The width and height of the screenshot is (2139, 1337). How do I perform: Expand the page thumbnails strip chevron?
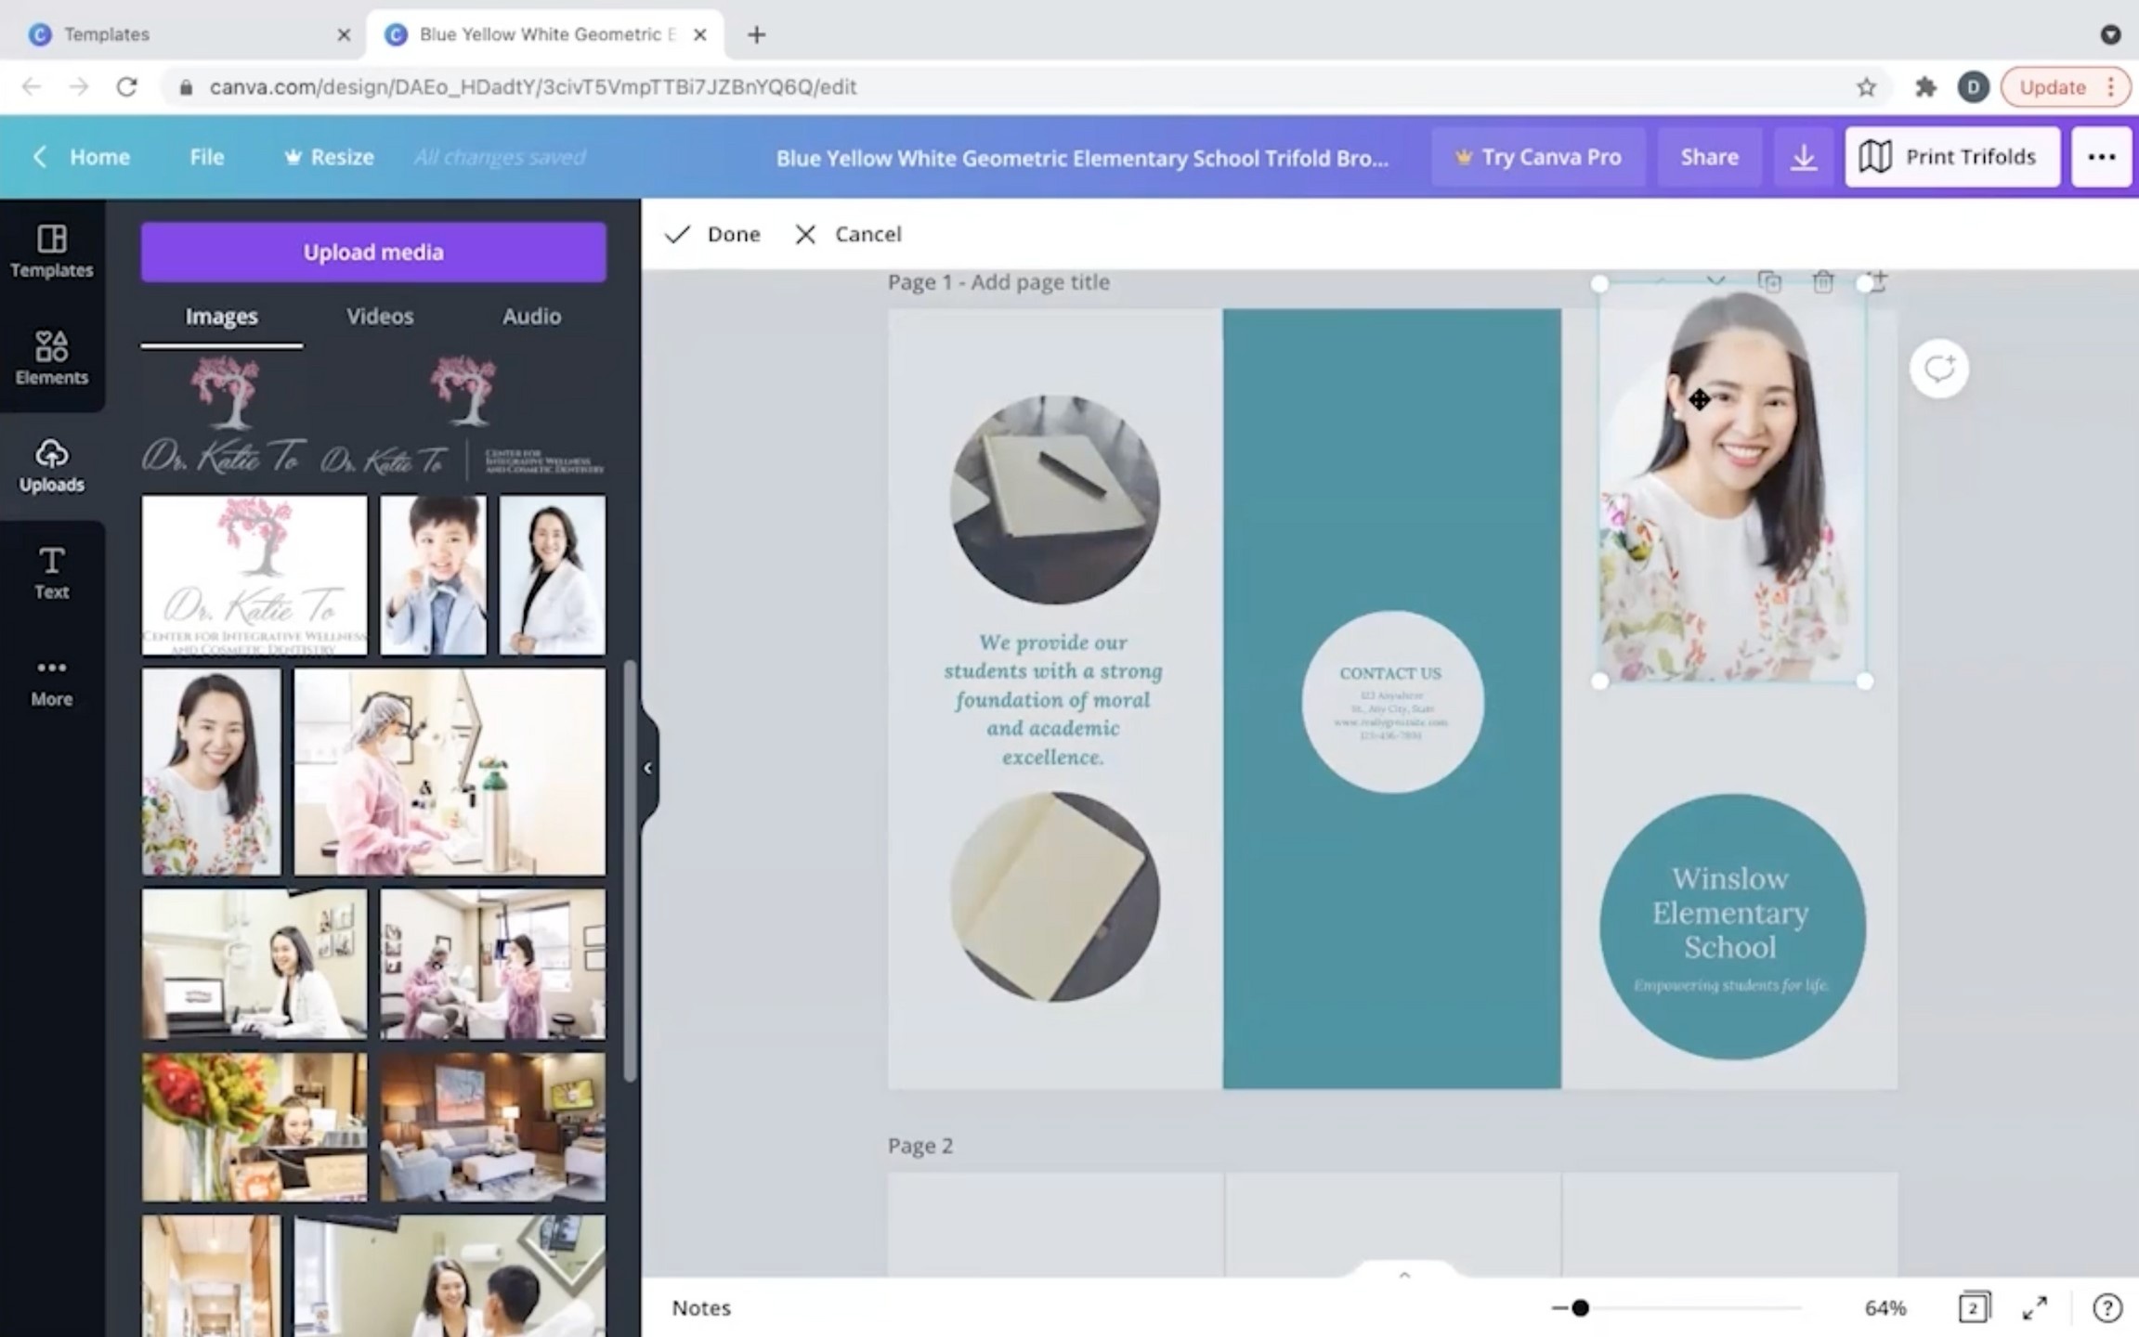coord(1403,1275)
